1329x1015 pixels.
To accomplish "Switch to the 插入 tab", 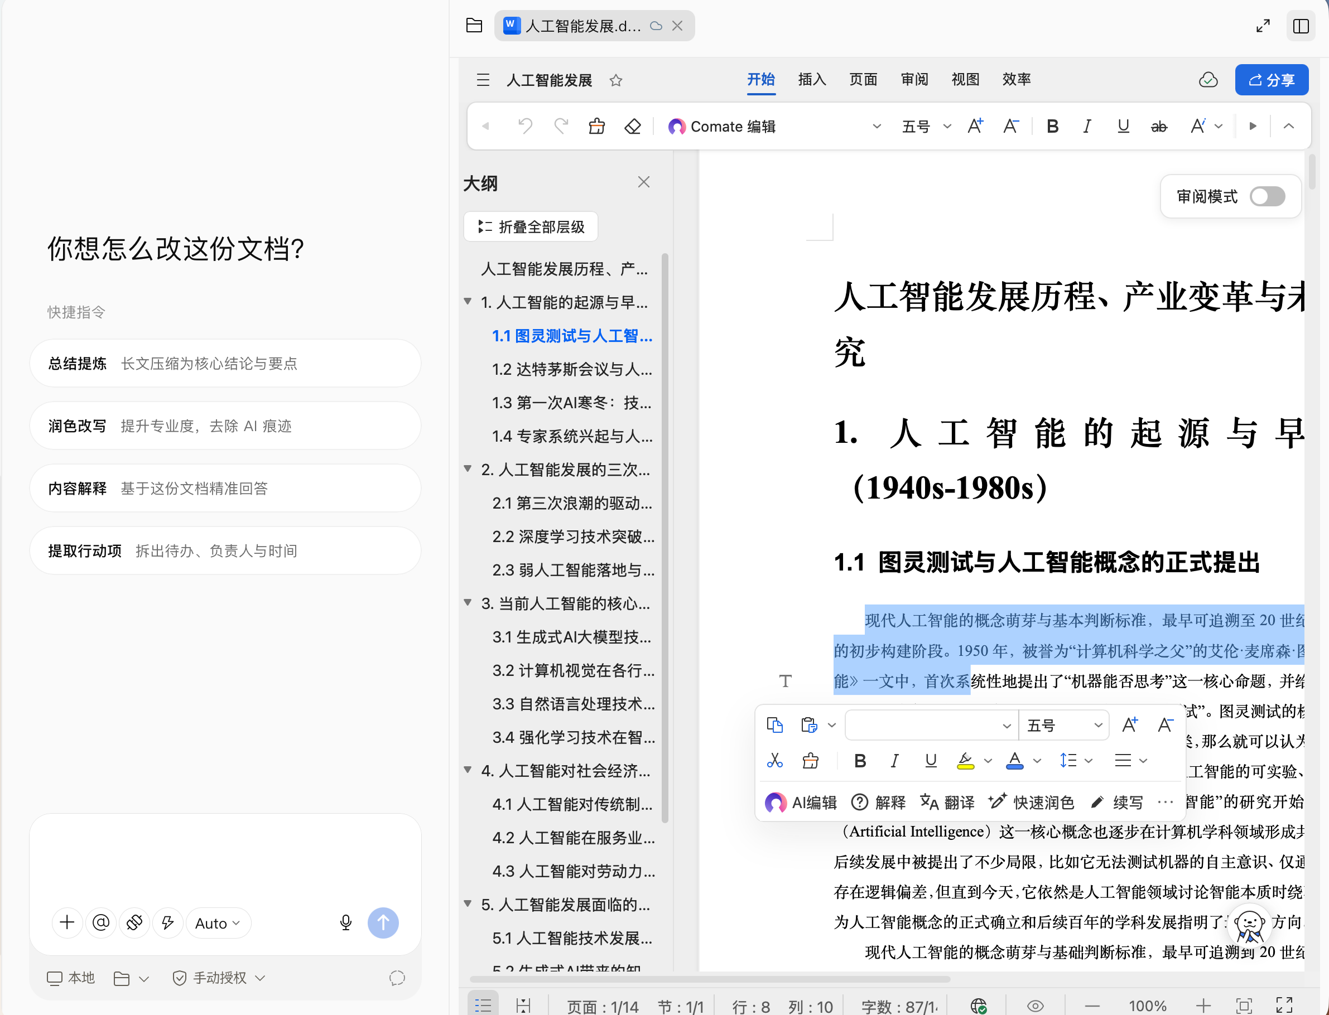I will pyautogui.click(x=812, y=79).
